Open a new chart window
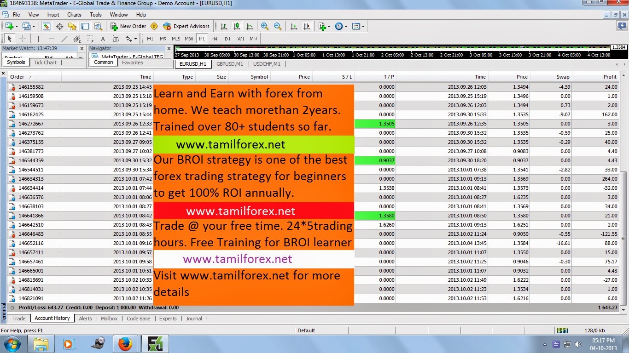This screenshot has height=353, width=629. pyautogui.click(x=9, y=26)
